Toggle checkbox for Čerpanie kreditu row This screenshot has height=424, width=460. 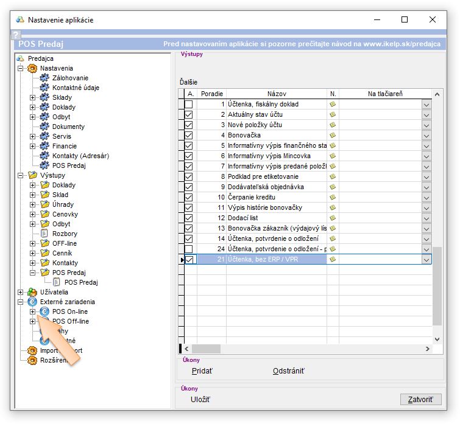(189, 198)
